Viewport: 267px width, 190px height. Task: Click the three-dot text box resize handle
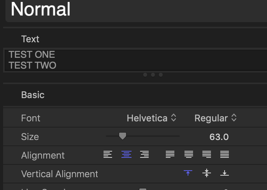(x=153, y=74)
